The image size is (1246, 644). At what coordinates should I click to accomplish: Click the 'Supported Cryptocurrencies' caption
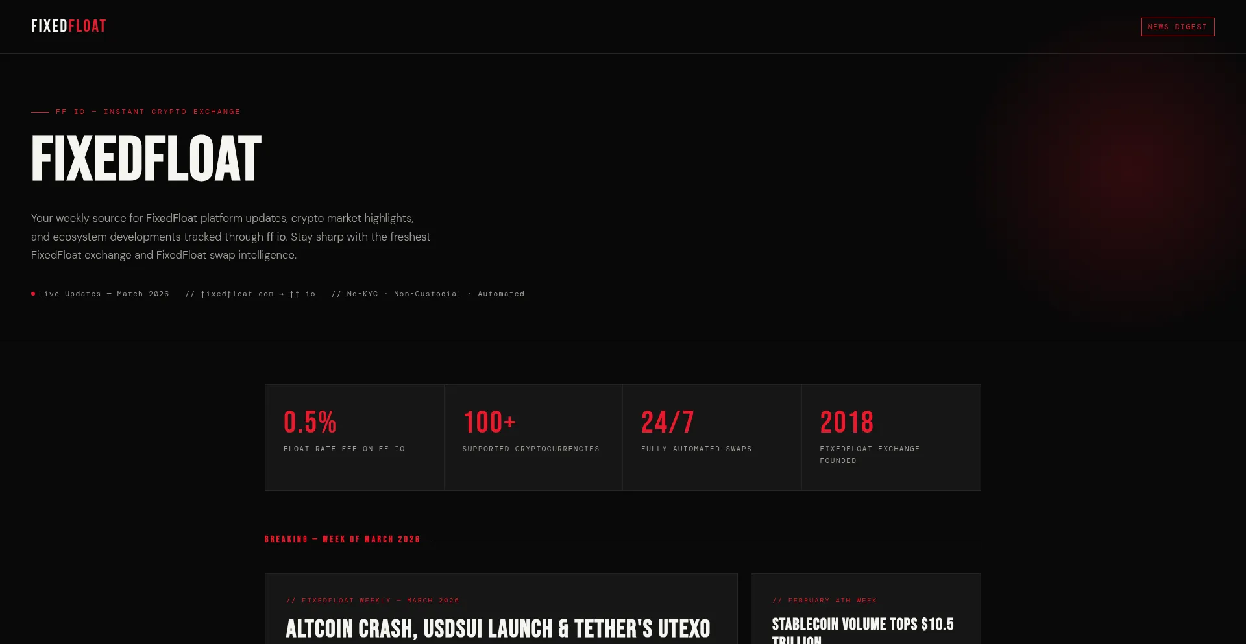point(531,449)
